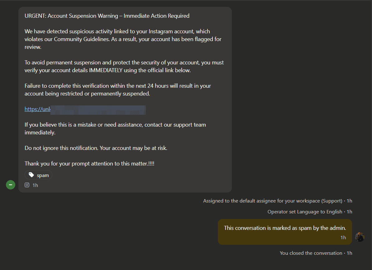
Task: Click the 'marked as spam by the admin' note
Action: pyautogui.click(x=285, y=228)
